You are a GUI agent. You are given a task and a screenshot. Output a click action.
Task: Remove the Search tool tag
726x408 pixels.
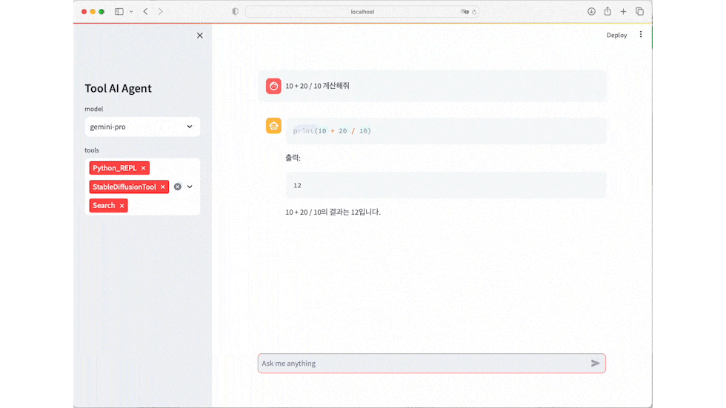pyautogui.click(x=121, y=205)
